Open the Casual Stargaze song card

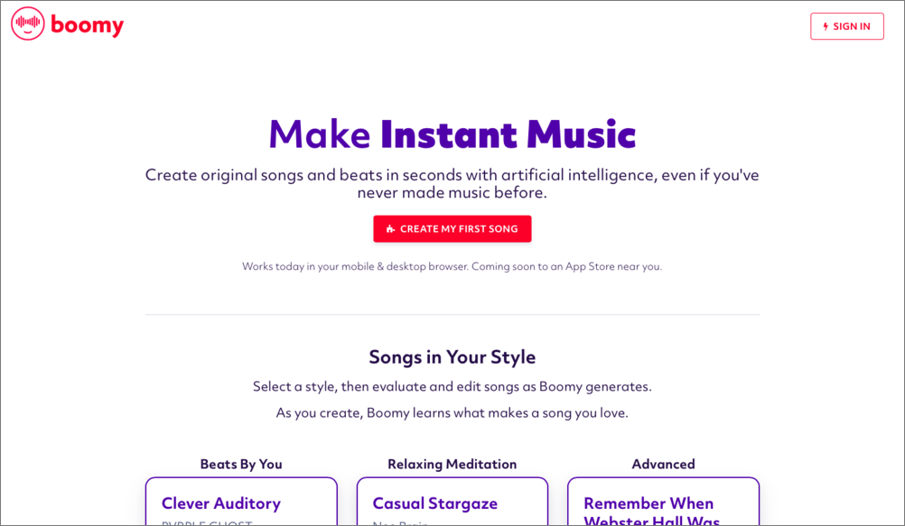tap(452, 502)
